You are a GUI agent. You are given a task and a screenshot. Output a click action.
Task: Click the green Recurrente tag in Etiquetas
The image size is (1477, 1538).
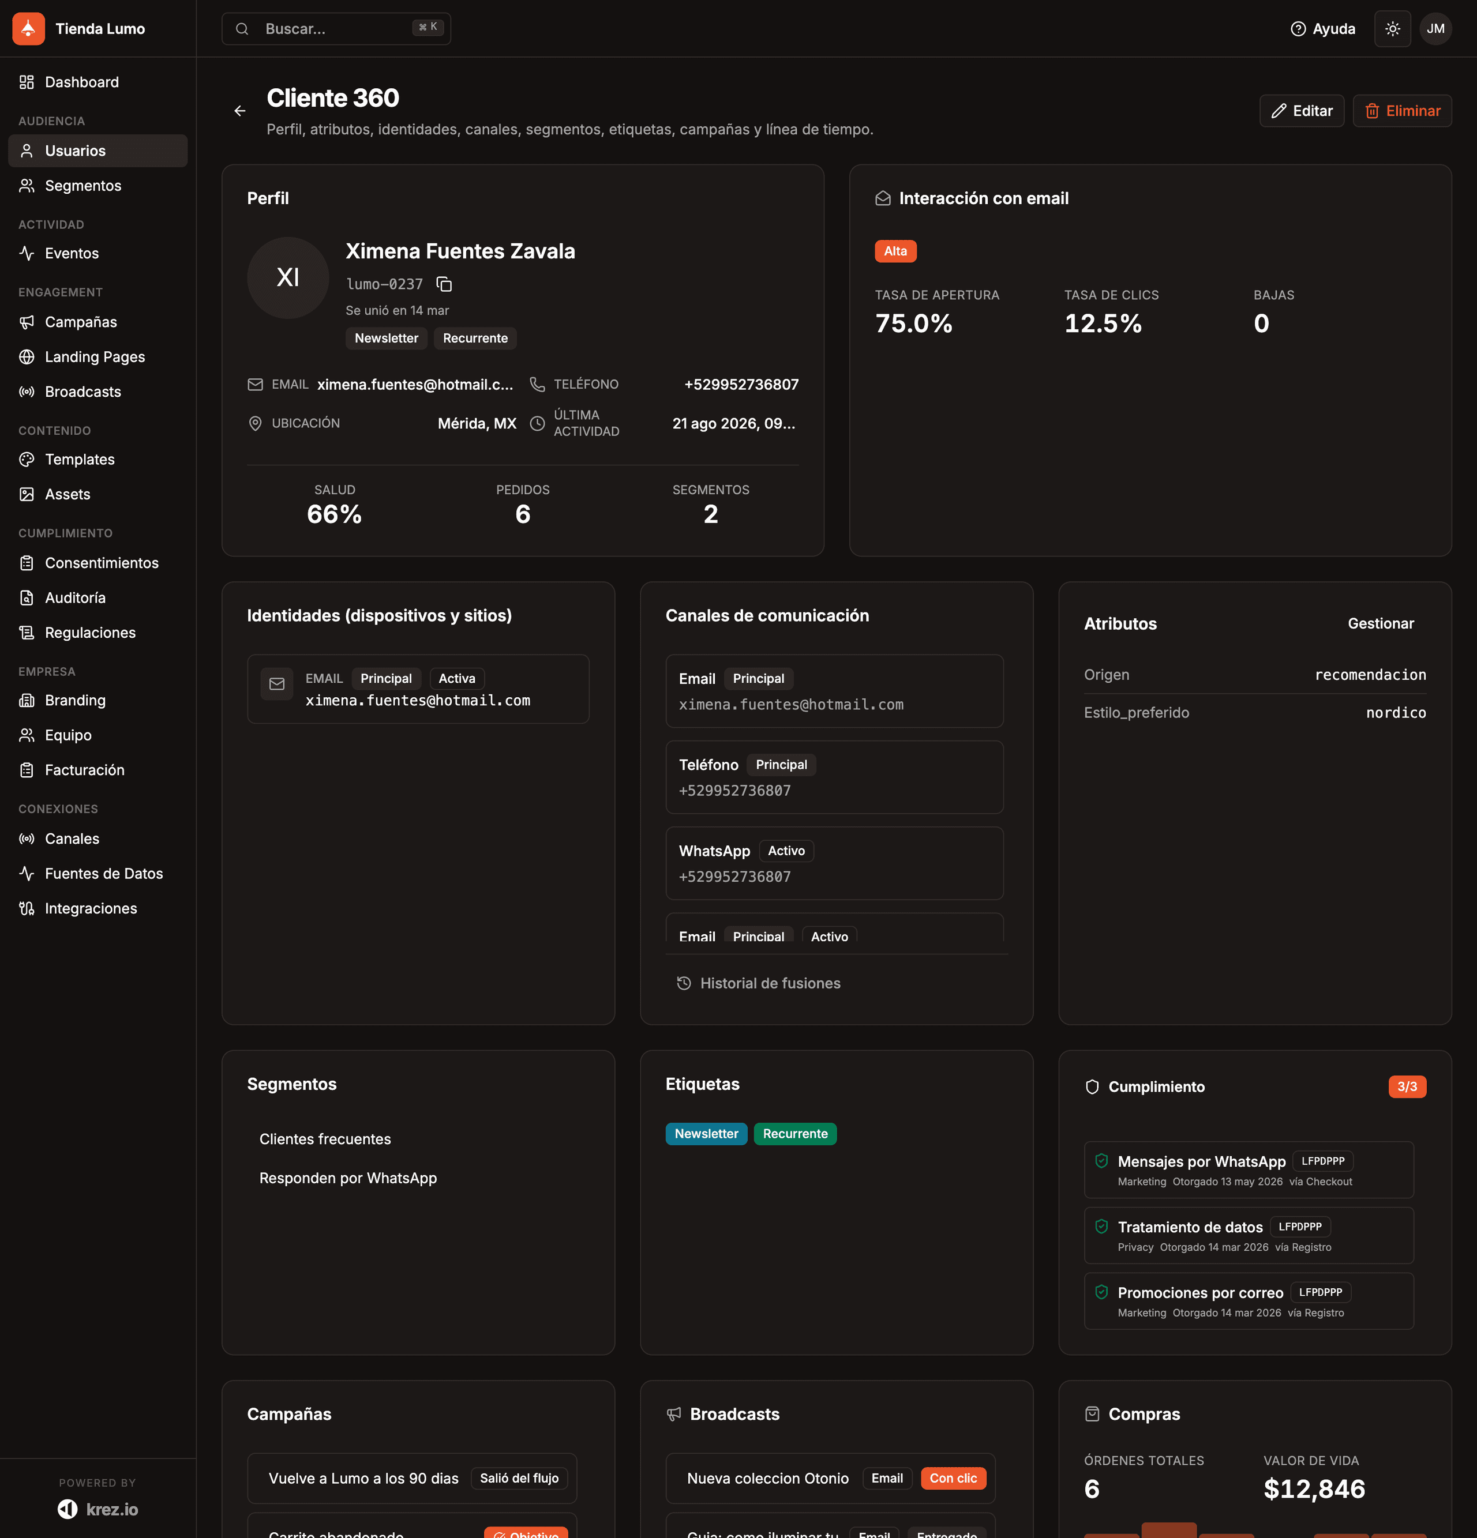[x=794, y=1134]
